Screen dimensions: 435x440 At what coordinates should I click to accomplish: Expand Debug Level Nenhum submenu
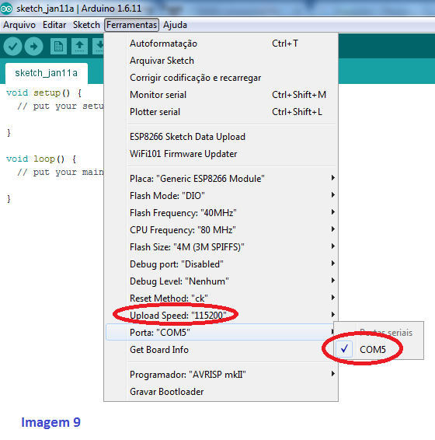click(221, 281)
